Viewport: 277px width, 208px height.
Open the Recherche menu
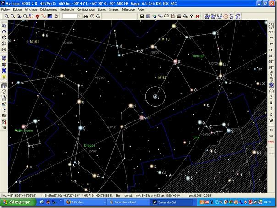pos(67,9)
